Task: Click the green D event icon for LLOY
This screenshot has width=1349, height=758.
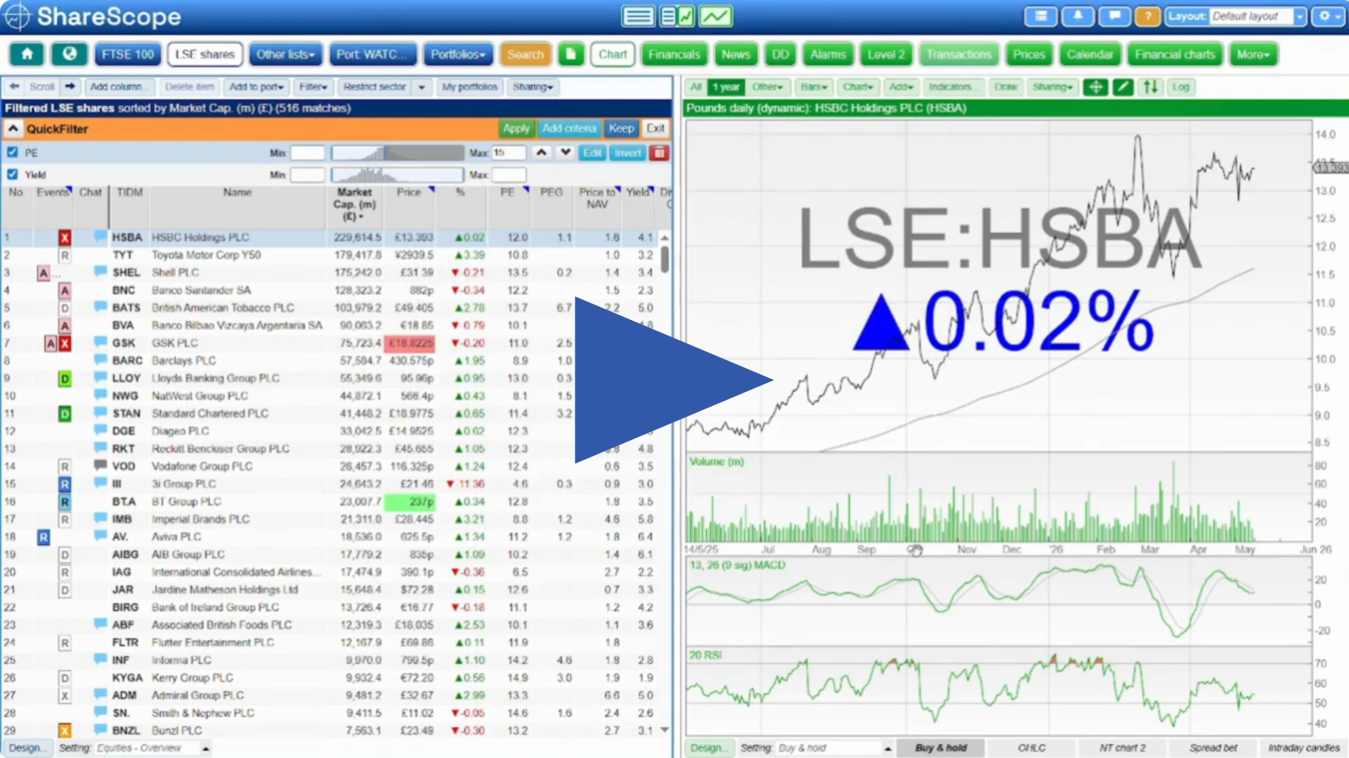Action: [x=65, y=379]
